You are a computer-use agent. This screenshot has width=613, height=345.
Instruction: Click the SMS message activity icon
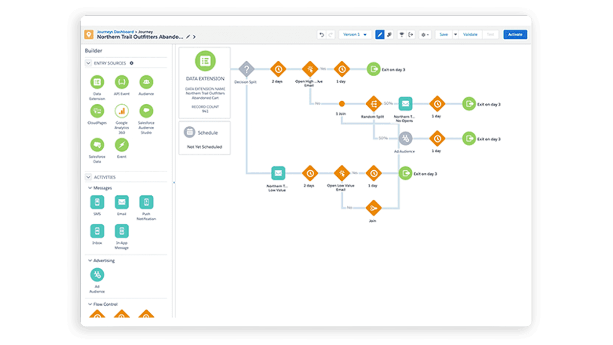[97, 202]
